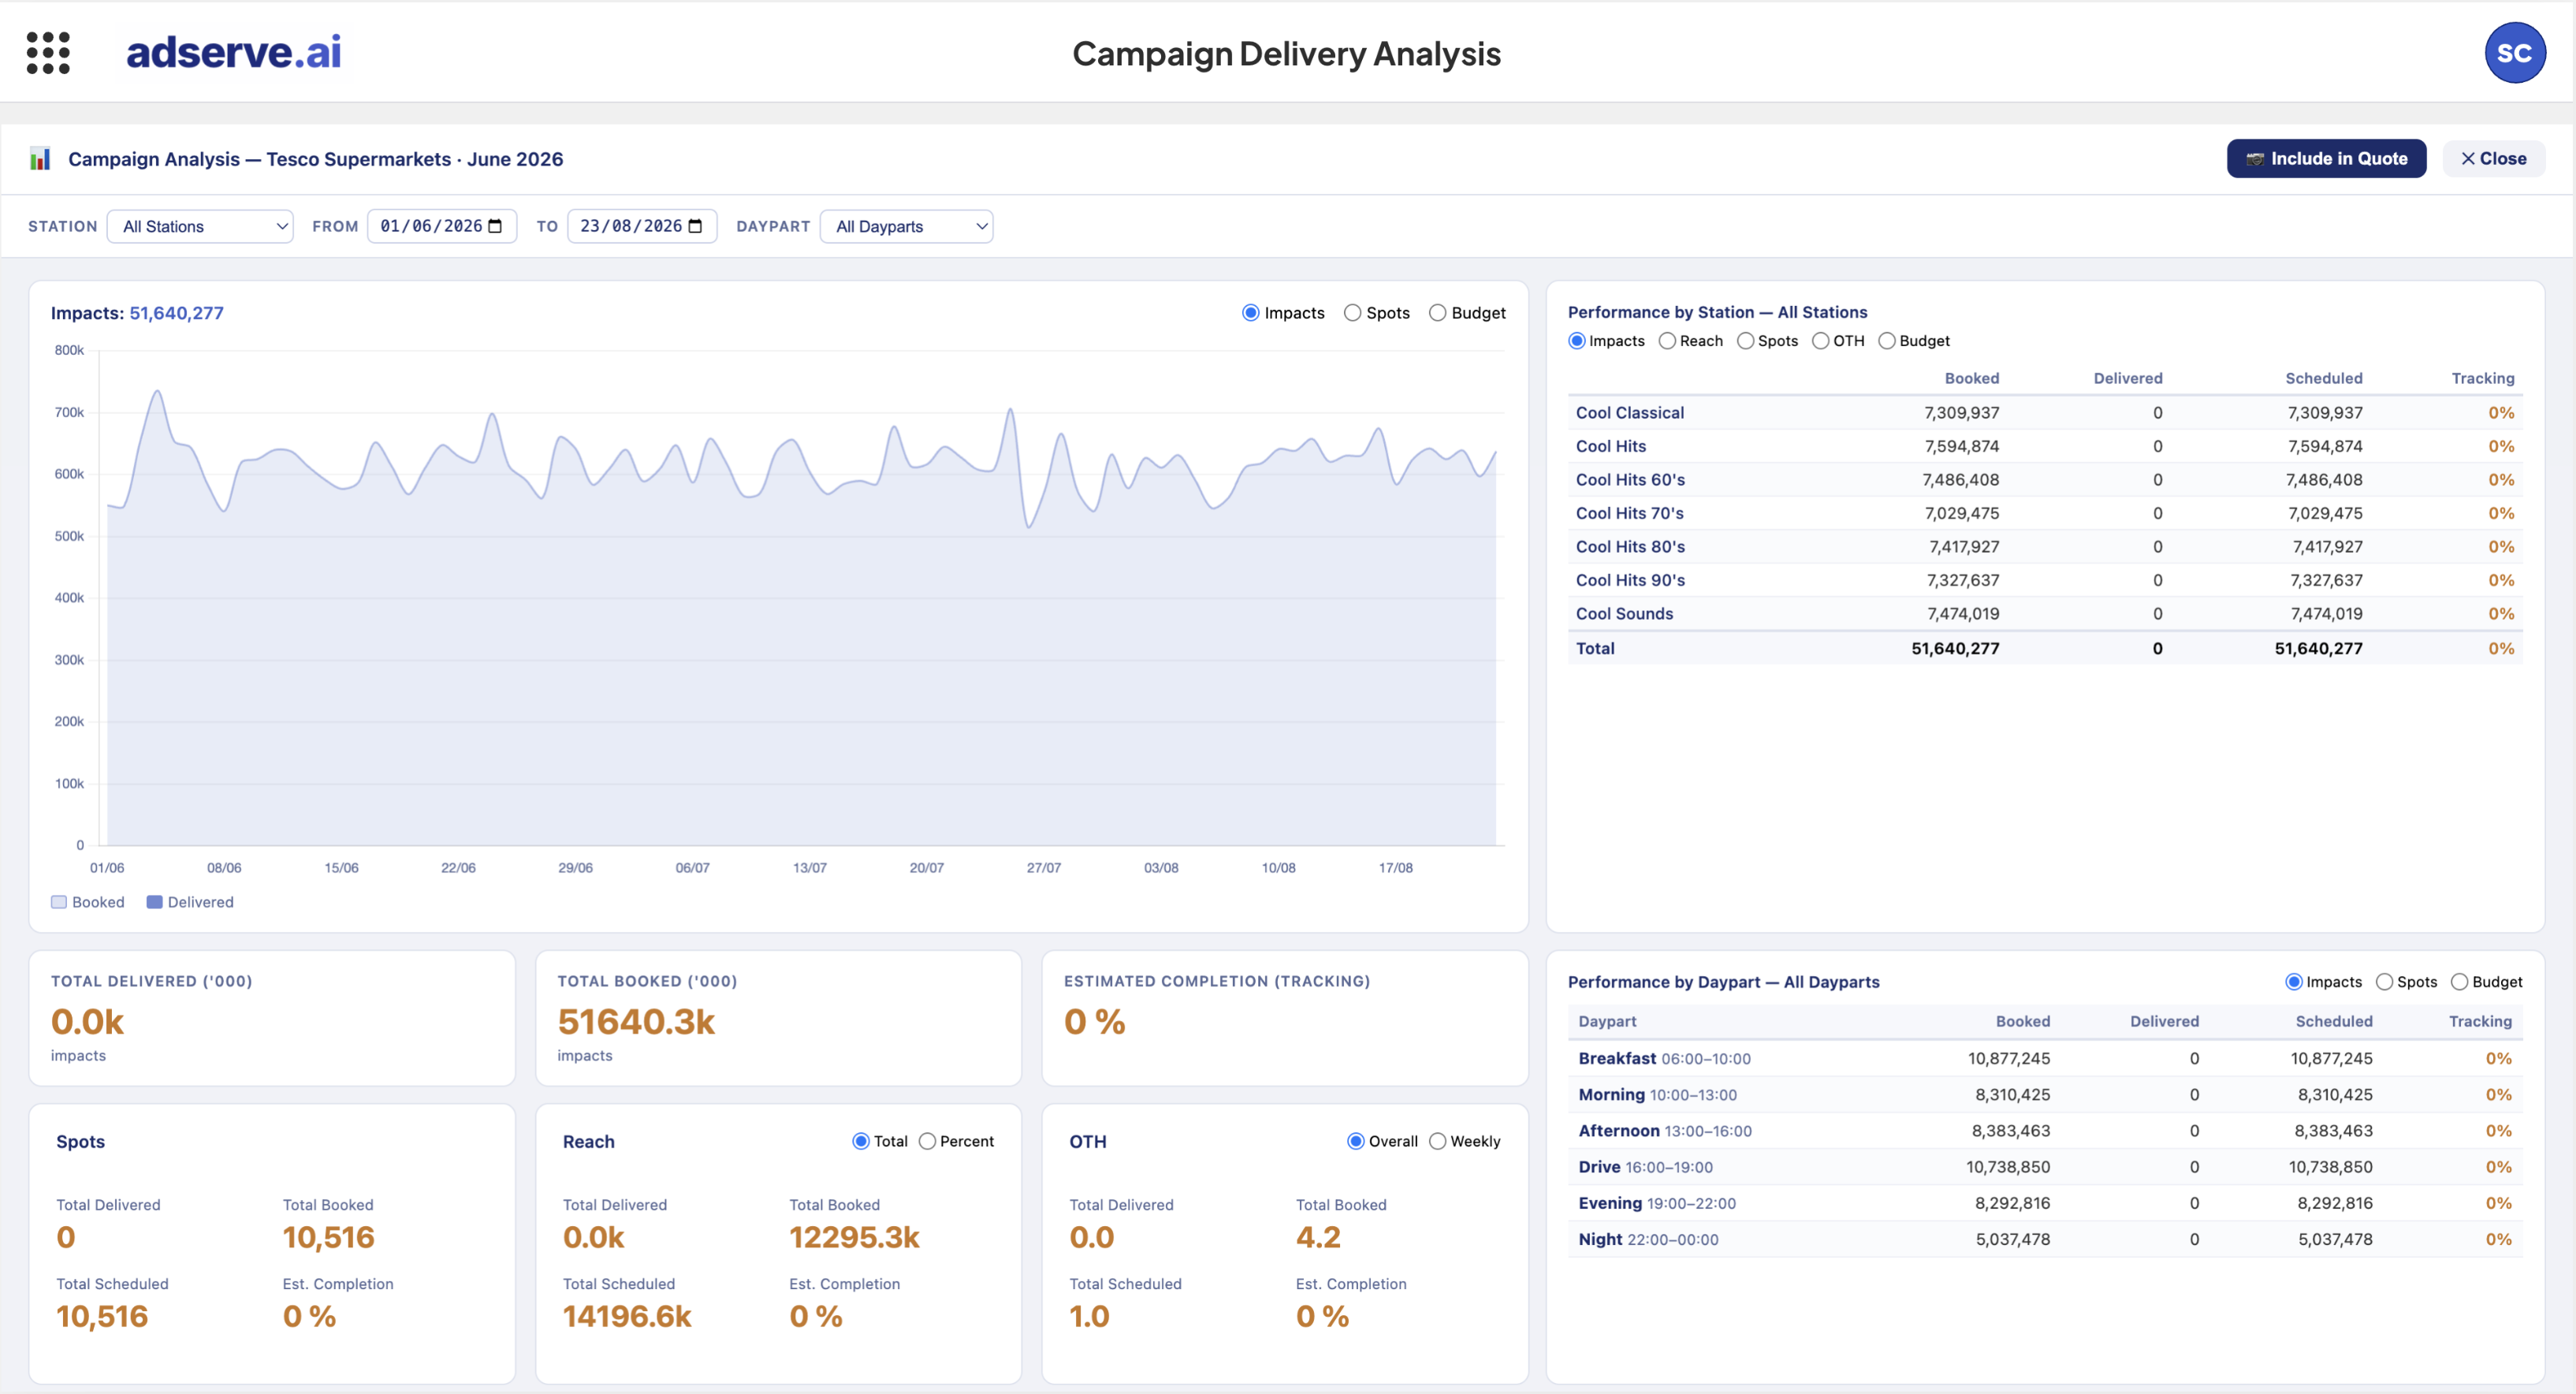Click the Total row in station table
Viewport: 2576px width, 1394px height.
(2044, 648)
